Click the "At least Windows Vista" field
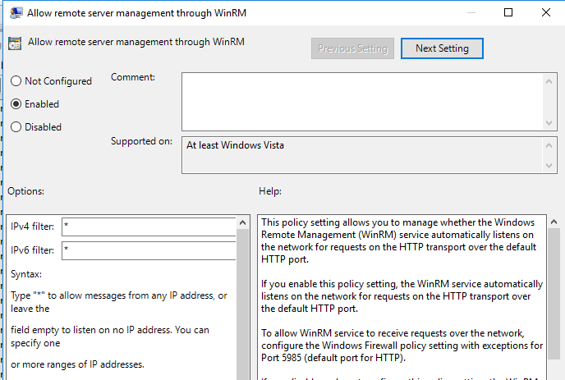 click(x=361, y=155)
